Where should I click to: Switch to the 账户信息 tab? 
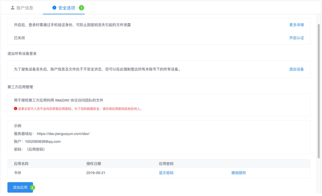pos(25,8)
